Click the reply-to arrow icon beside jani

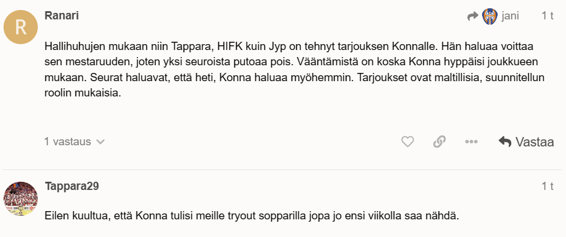(x=472, y=16)
